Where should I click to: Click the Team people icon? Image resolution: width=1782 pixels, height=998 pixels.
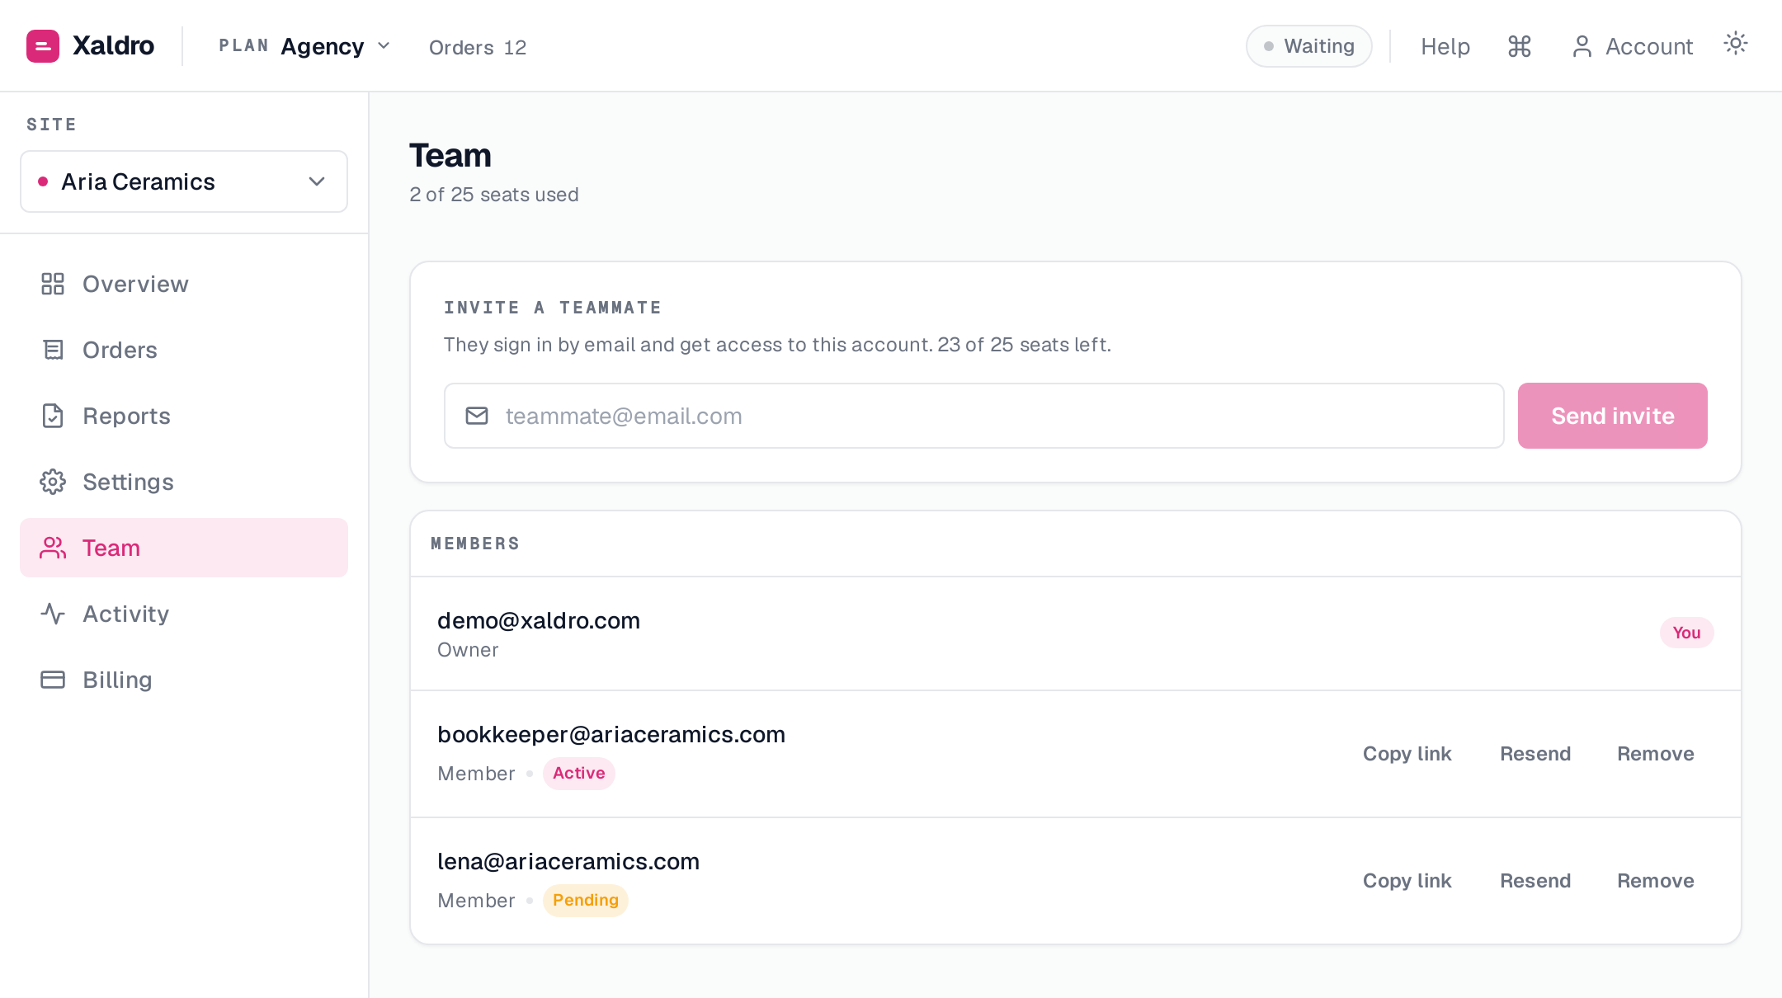click(53, 548)
